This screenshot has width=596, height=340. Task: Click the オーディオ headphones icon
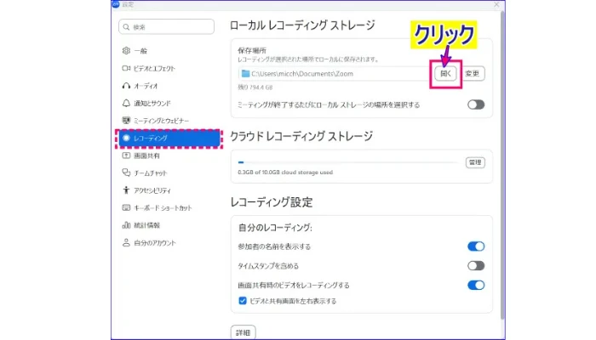coord(126,86)
